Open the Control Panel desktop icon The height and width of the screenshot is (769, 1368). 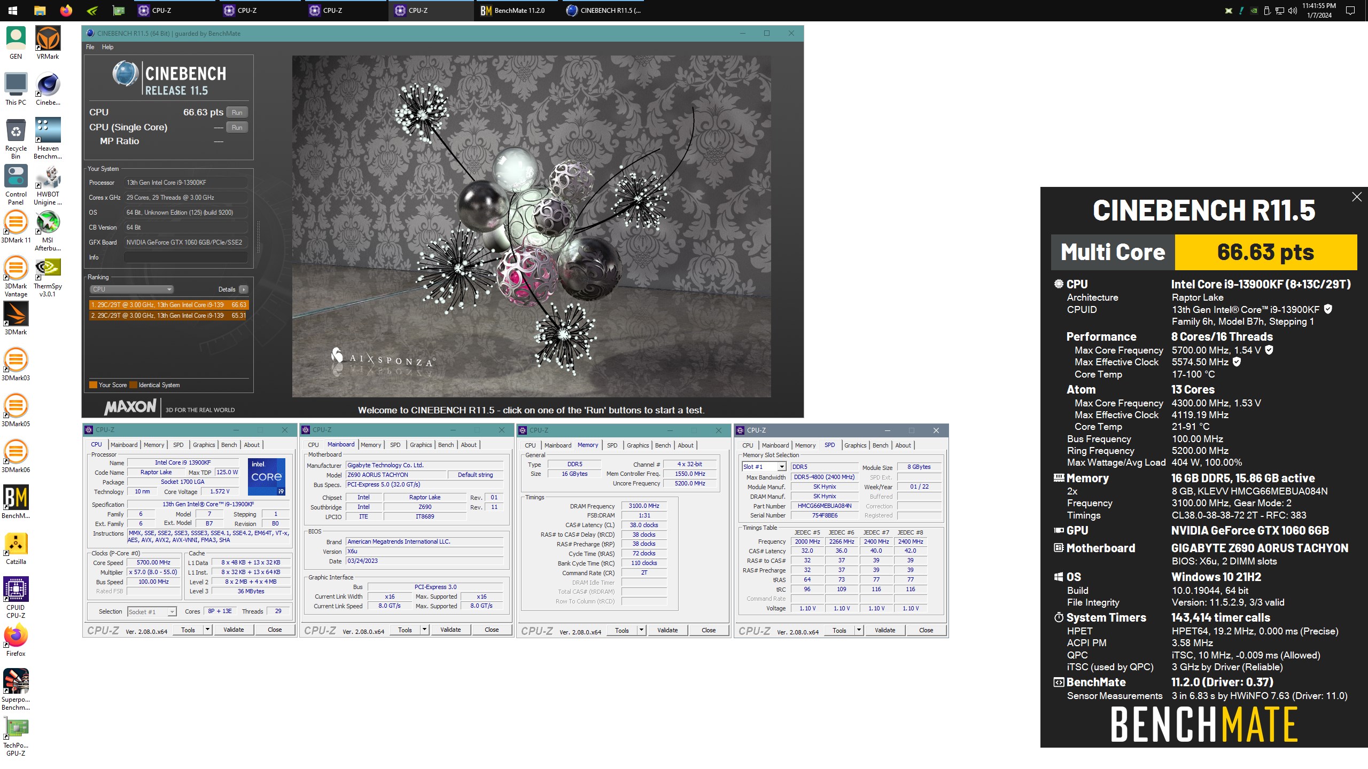coord(15,185)
